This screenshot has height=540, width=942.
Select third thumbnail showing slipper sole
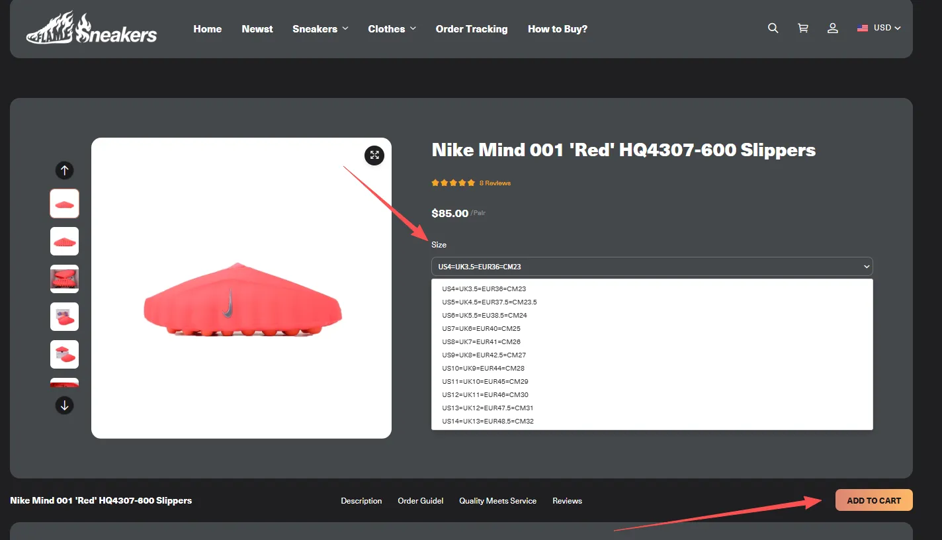click(x=64, y=279)
